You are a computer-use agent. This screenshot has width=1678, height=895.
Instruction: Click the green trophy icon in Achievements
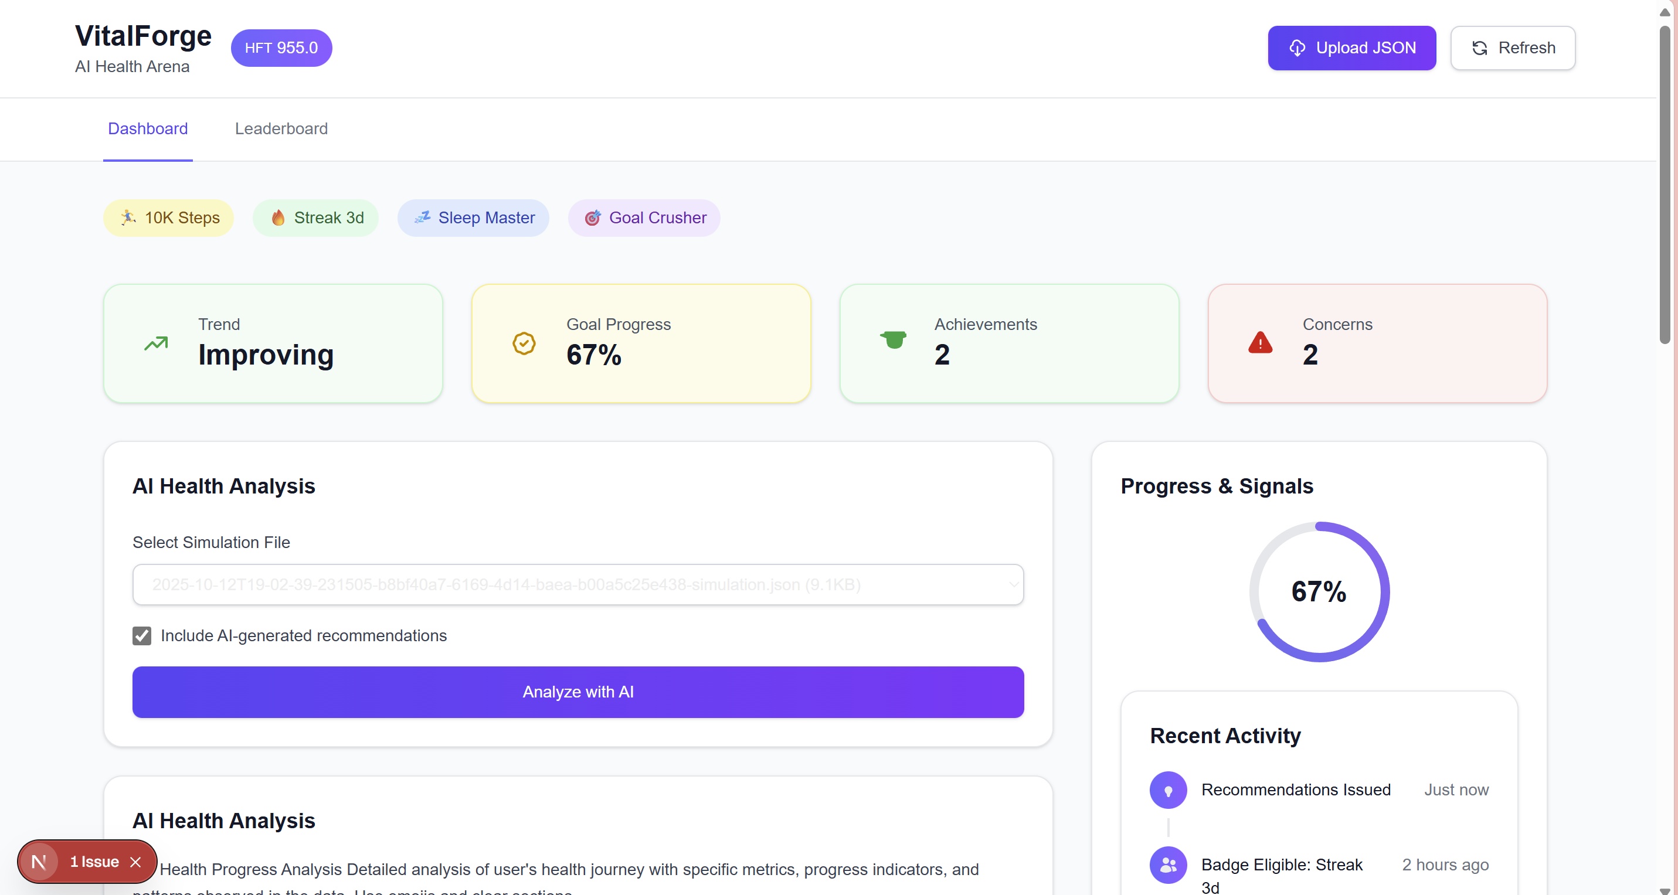click(x=893, y=339)
